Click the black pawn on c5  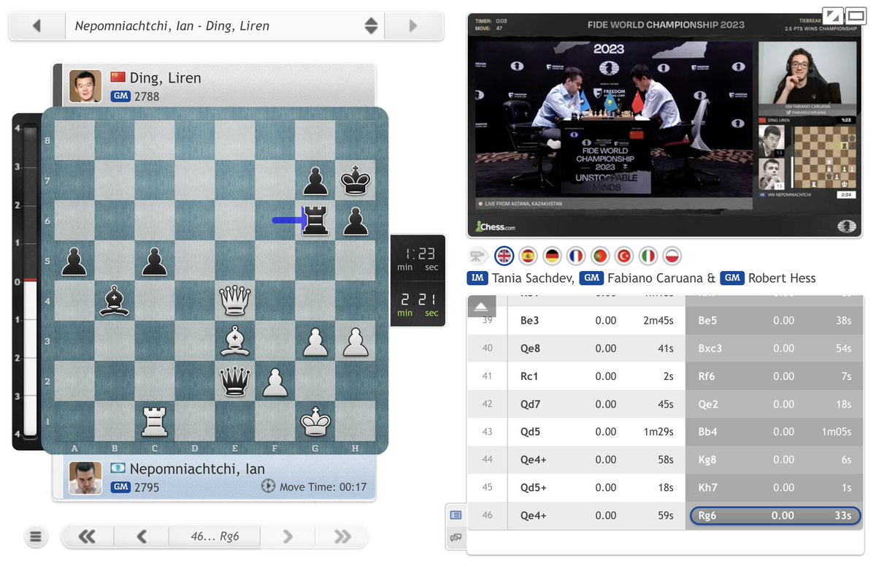(155, 260)
